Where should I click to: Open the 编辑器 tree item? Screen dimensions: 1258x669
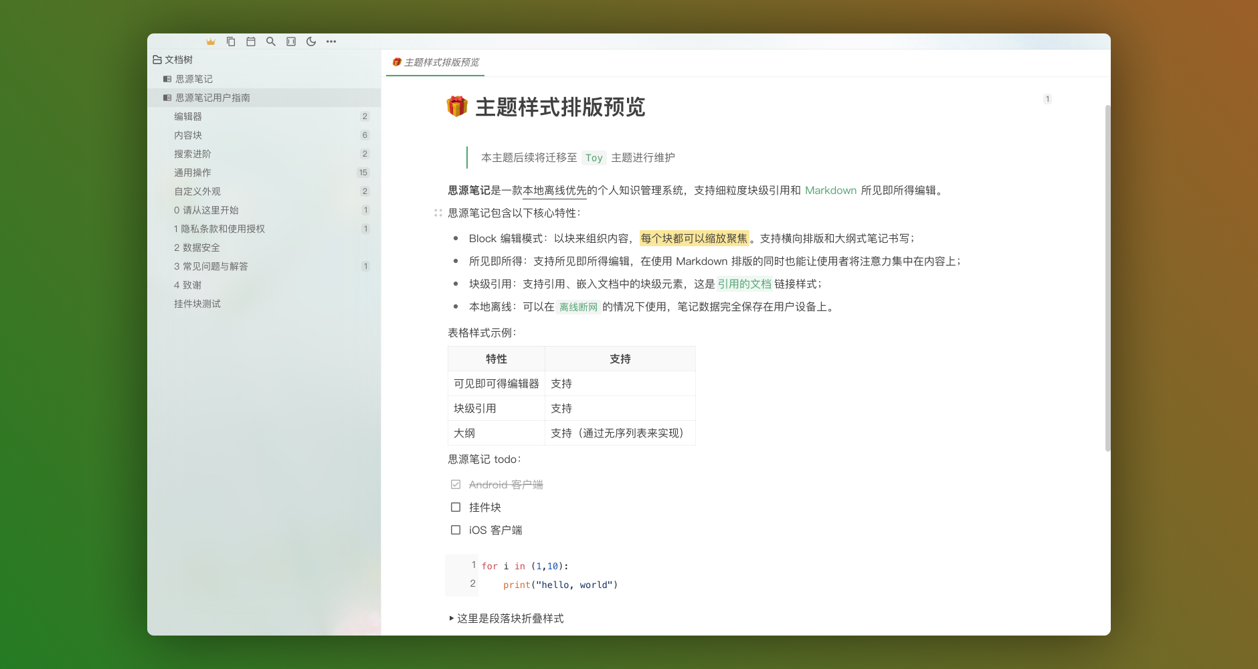[264, 116]
